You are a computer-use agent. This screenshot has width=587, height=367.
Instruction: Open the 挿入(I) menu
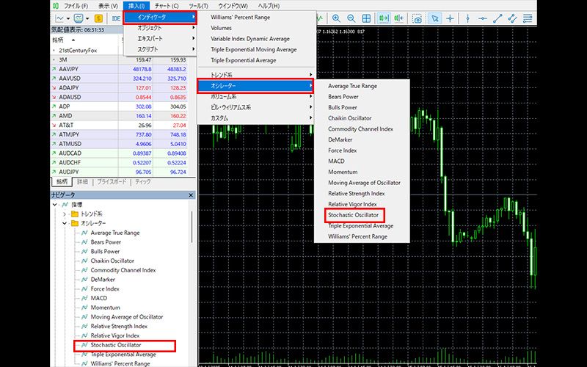pyautogui.click(x=136, y=6)
